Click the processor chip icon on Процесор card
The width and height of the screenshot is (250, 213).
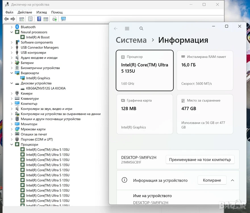click(x=123, y=57)
